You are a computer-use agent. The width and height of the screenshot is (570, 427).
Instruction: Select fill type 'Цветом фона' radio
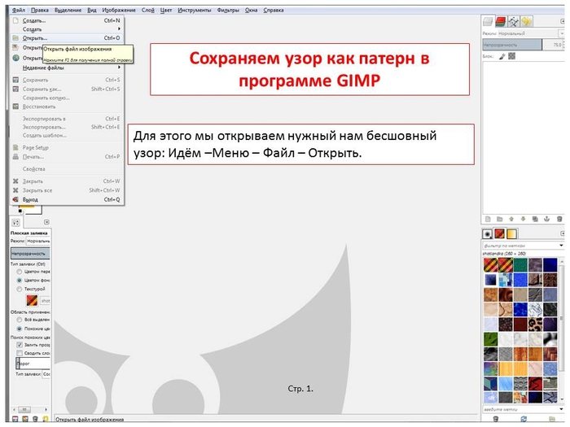[20, 281]
